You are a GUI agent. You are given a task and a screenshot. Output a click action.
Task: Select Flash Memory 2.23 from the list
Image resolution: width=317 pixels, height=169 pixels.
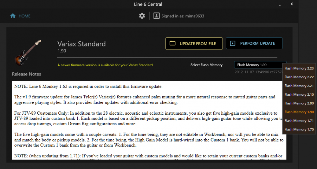coord(299,68)
